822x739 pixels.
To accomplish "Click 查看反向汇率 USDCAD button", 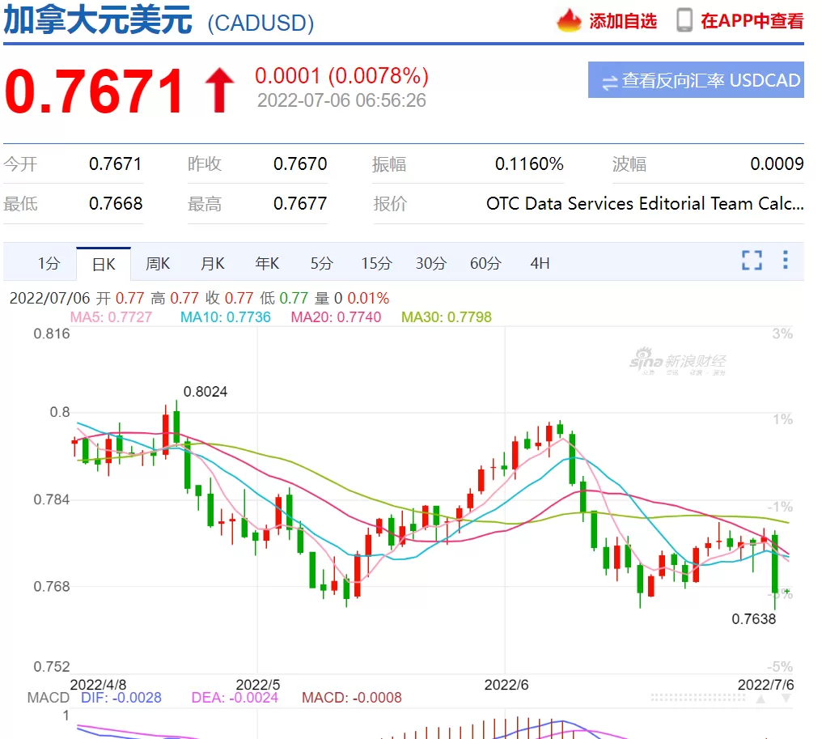I will tap(696, 79).
